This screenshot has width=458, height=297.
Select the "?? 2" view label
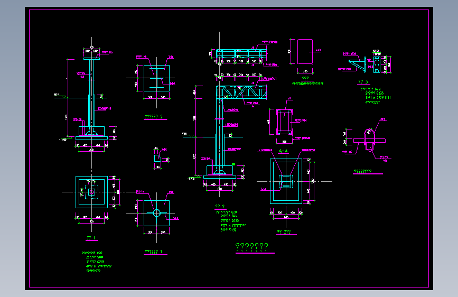pyautogui.click(x=220, y=207)
